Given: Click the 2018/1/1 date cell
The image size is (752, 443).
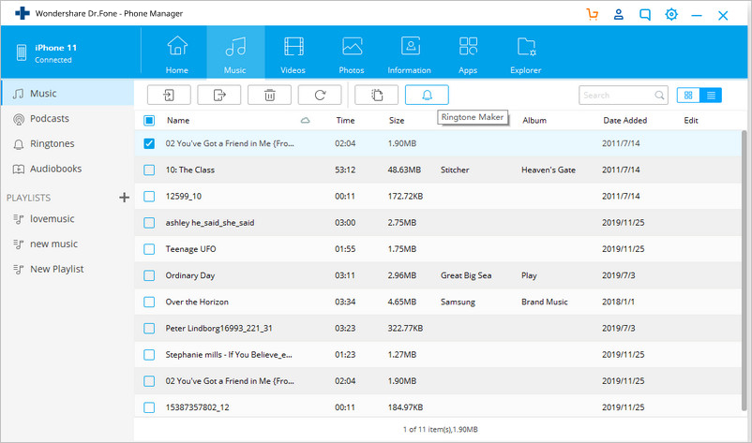Looking at the screenshot, I should pos(618,302).
